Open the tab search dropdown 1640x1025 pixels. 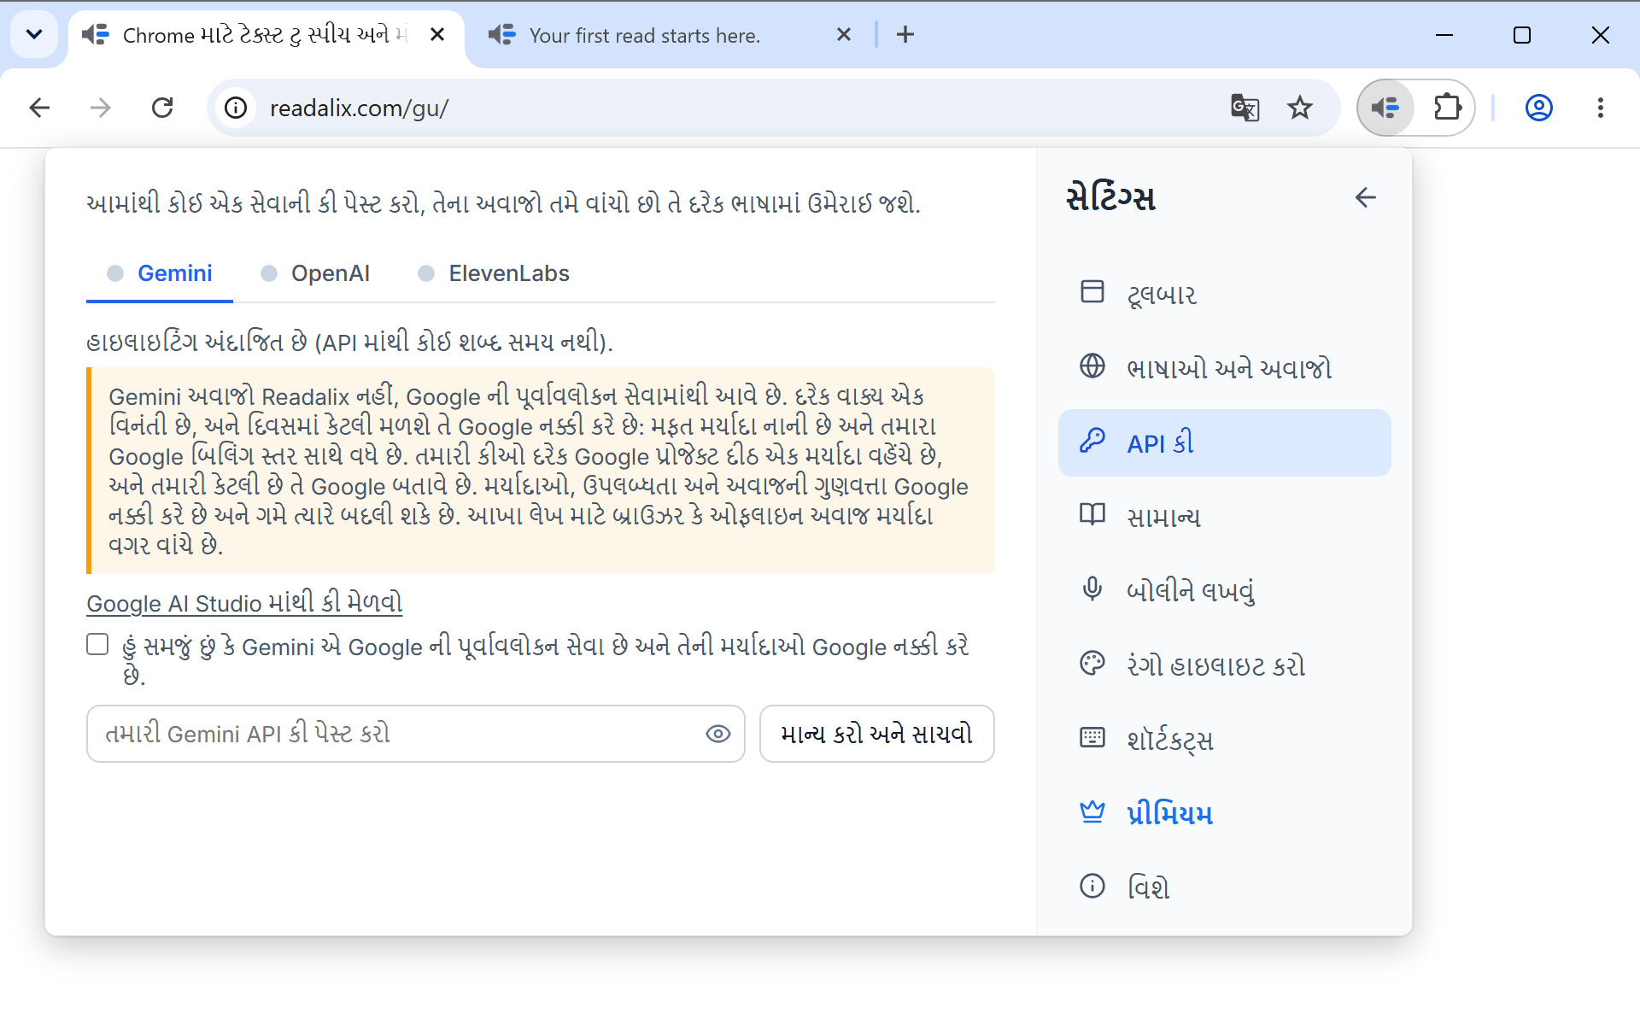[34, 35]
